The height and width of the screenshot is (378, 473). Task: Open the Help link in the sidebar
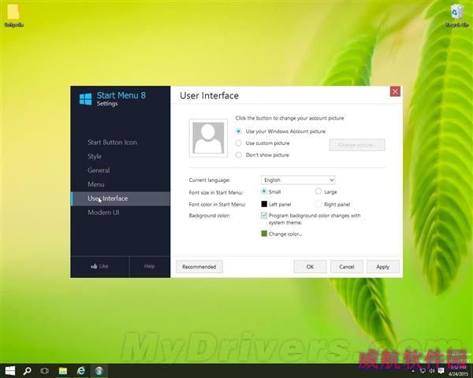click(x=149, y=266)
